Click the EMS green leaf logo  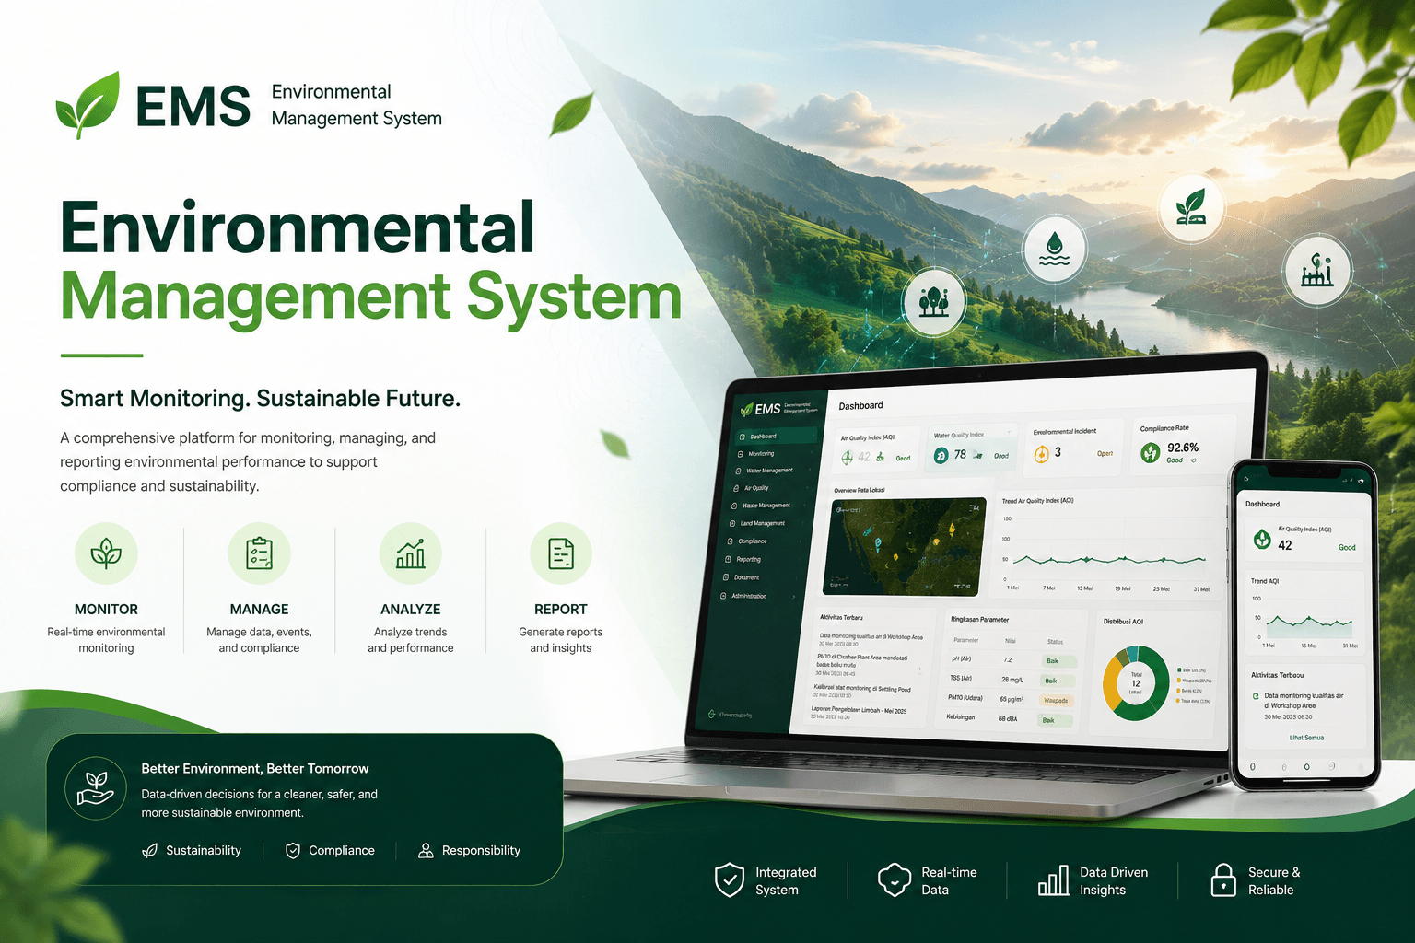(x=88, y=105)
